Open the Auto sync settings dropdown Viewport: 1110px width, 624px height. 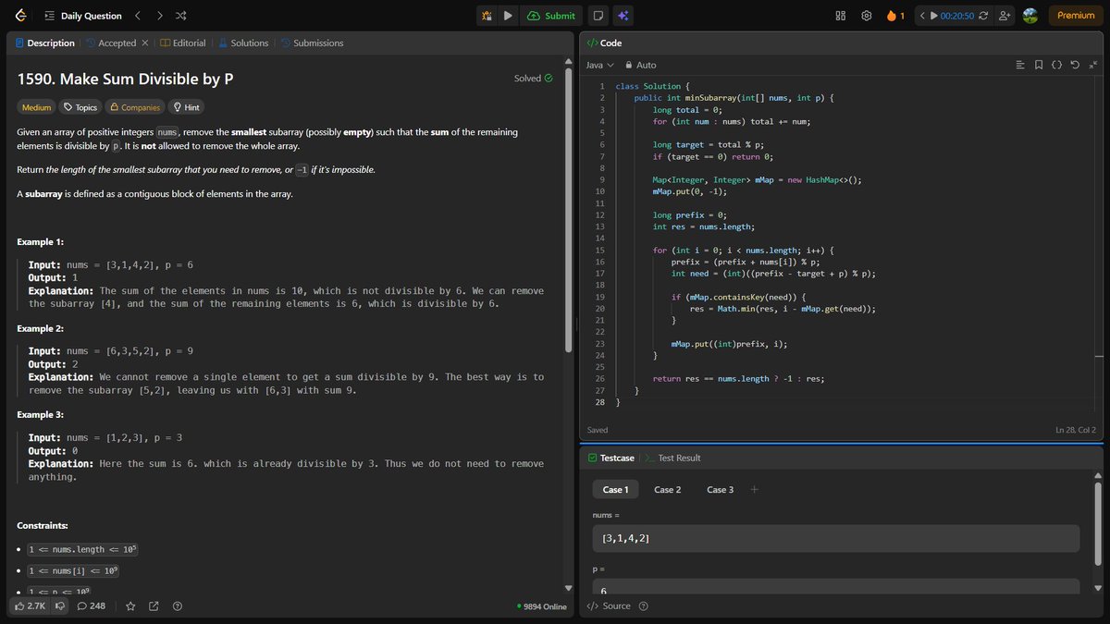pos(640,65)
